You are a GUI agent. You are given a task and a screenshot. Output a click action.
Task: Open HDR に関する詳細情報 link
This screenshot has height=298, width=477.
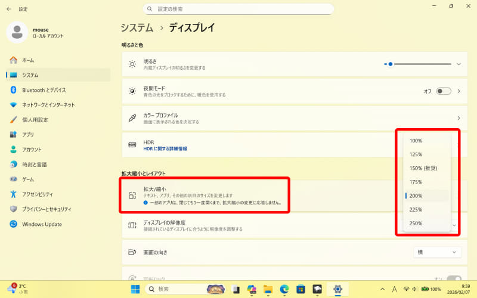pyautogui.click(x=165, y=148)
